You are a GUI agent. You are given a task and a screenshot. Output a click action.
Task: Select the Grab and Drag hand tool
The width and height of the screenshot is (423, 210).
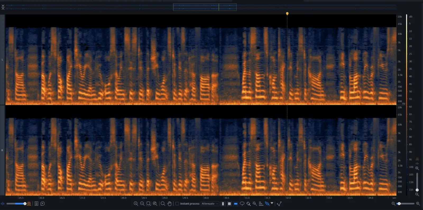(169, 204)
